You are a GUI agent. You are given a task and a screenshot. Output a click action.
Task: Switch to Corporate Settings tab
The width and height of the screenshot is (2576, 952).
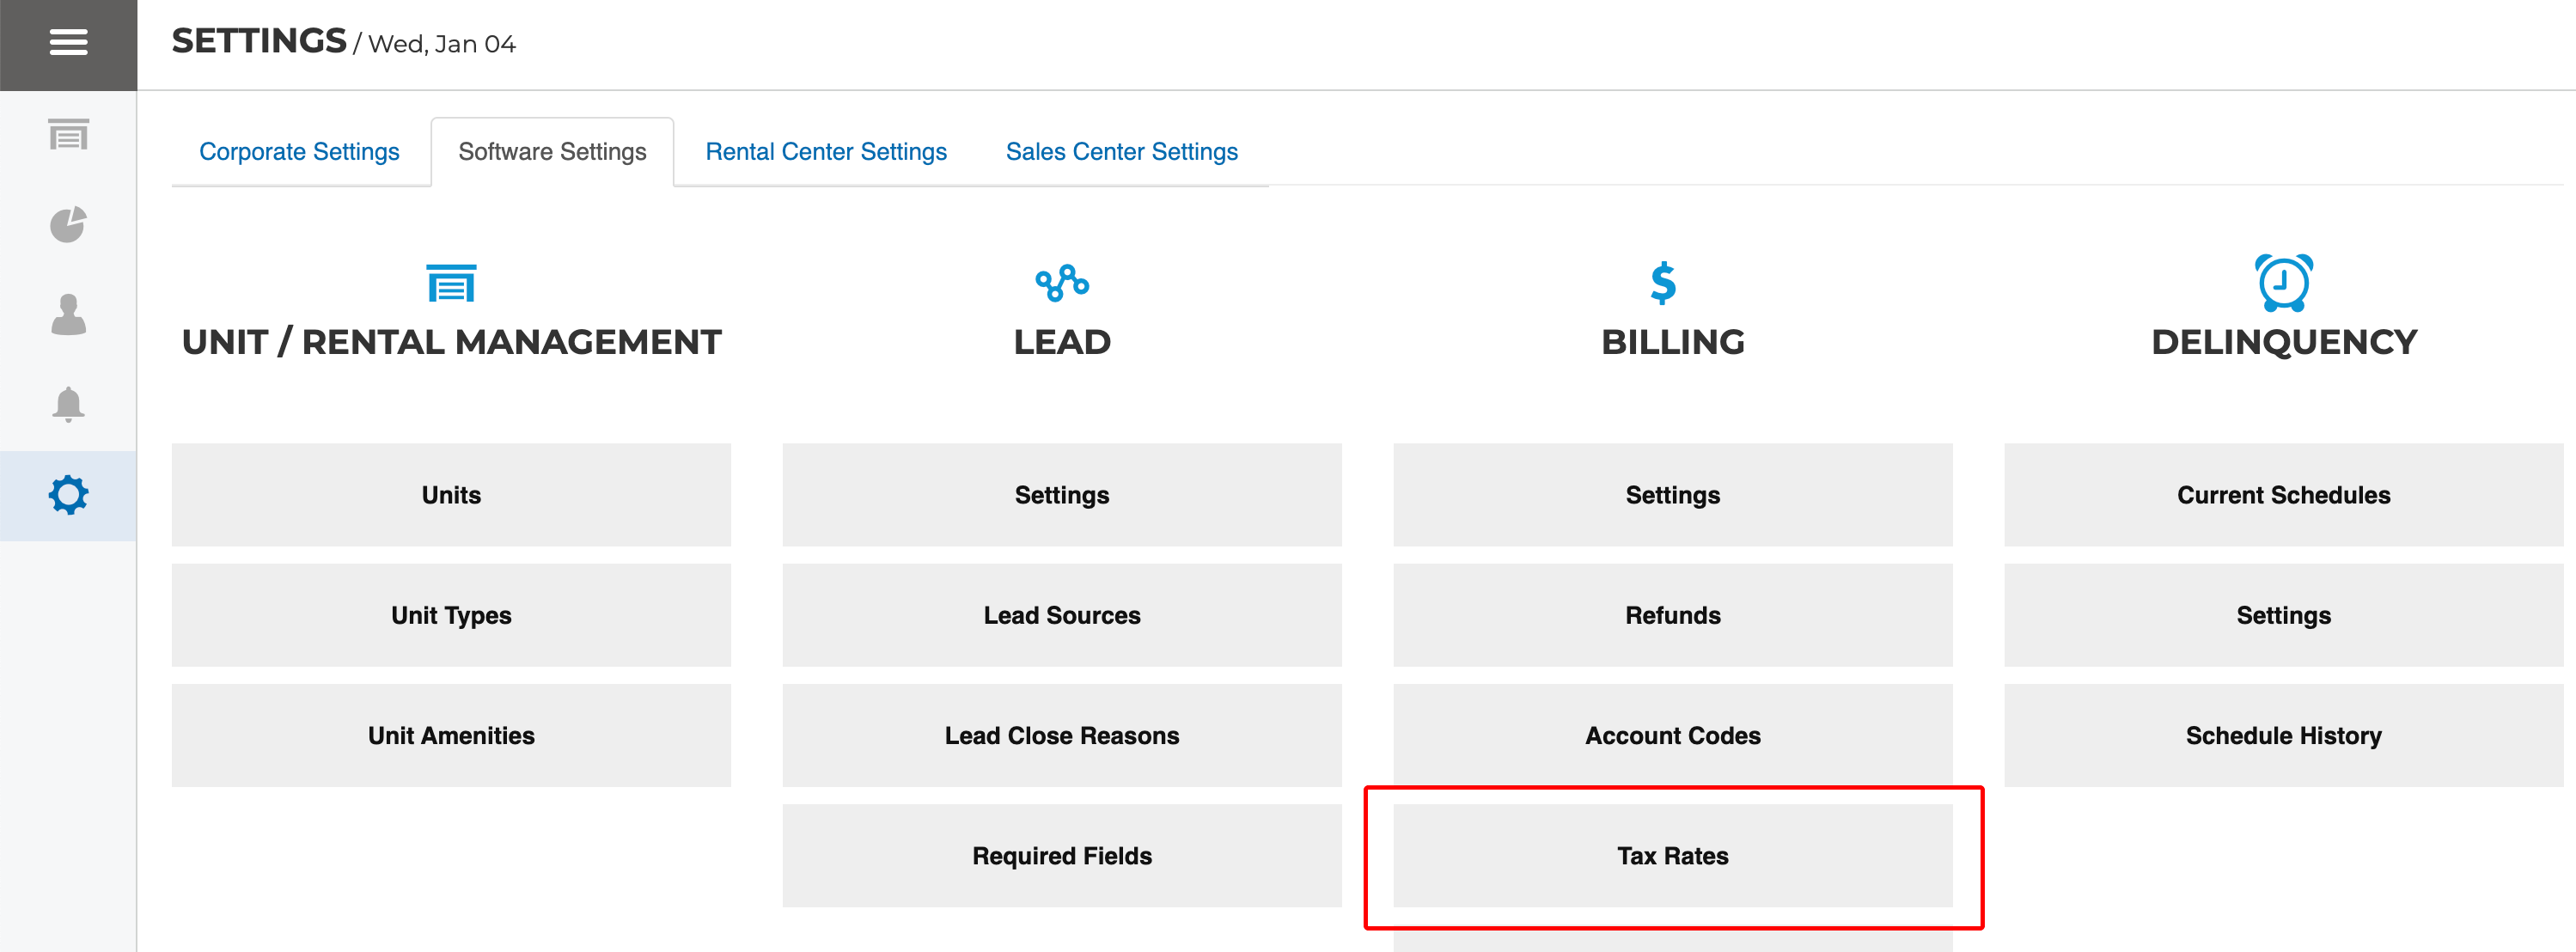(299, 152)
